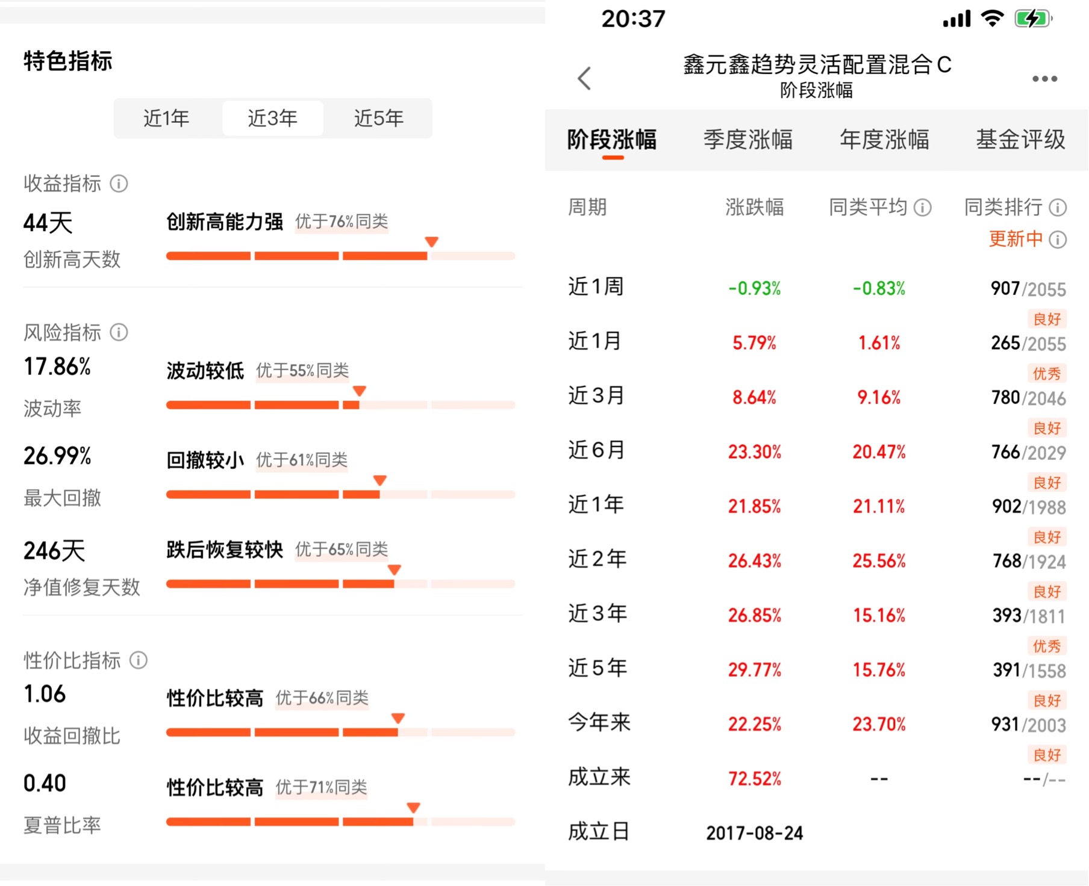Tap the 特色指标 section title
The width and height of the screenshot is (1089, 886).
click(x=68, y=61)
